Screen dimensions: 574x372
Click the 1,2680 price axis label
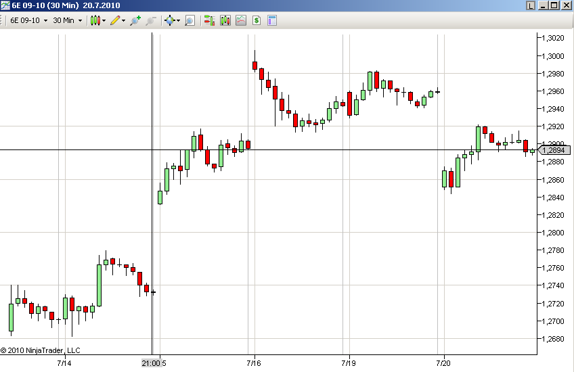click(x=553, y=339)
